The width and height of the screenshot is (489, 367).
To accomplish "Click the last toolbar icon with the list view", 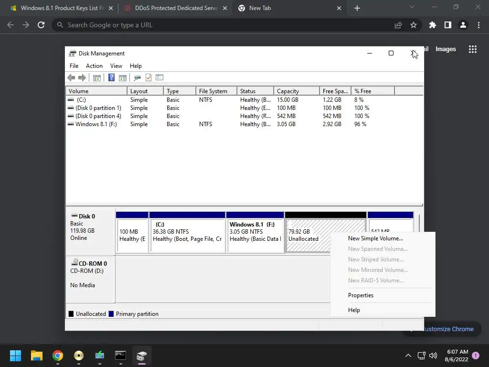I will pyautogui.click(x=159, y=77).
